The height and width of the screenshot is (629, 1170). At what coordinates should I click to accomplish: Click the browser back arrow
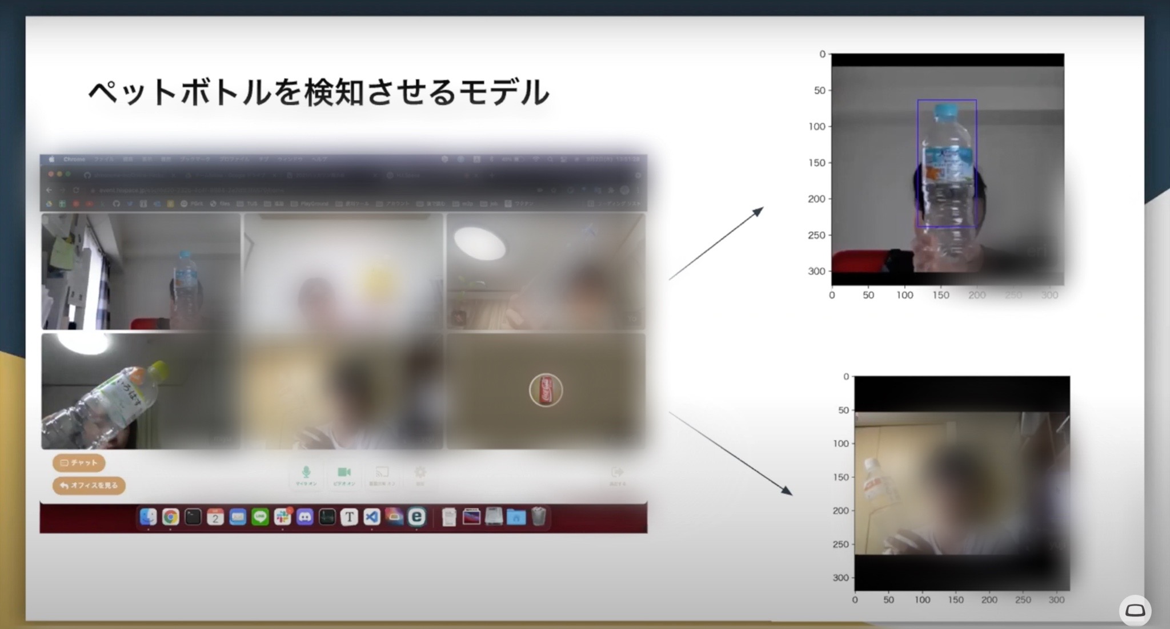click(x=49, y=190)
